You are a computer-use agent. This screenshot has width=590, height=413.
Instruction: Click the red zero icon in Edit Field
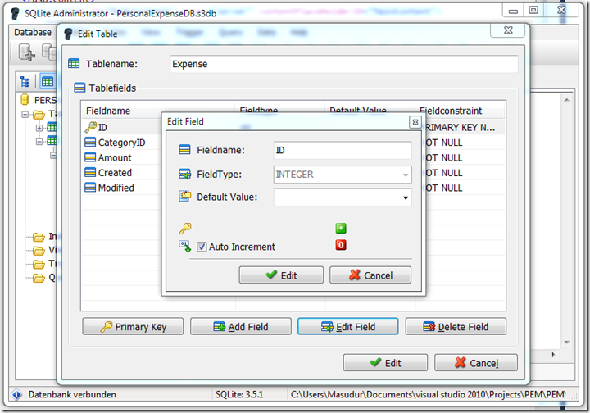(341, 245)
